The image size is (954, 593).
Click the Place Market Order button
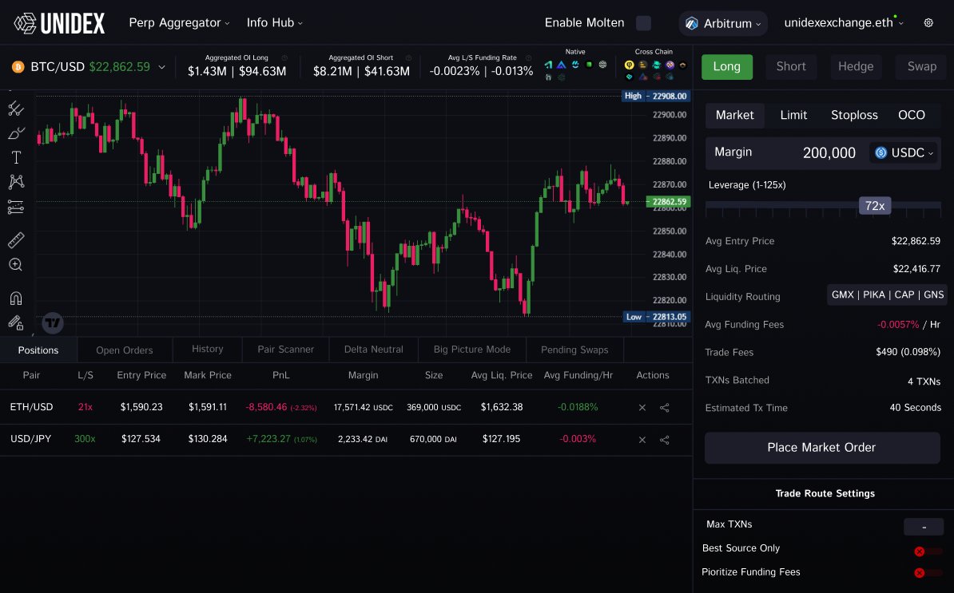click(x=821, y=448)
